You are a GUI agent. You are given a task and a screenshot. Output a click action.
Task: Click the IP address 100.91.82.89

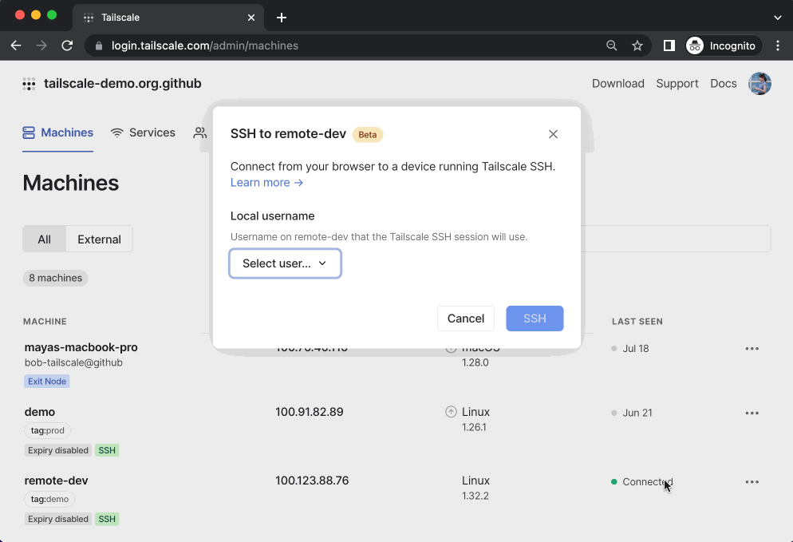[310, 412]
